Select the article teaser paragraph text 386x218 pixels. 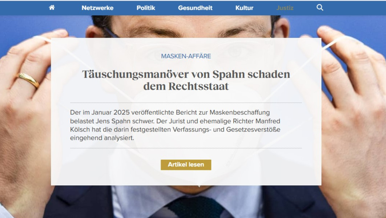pyautogui.click(x=175, y=125)
